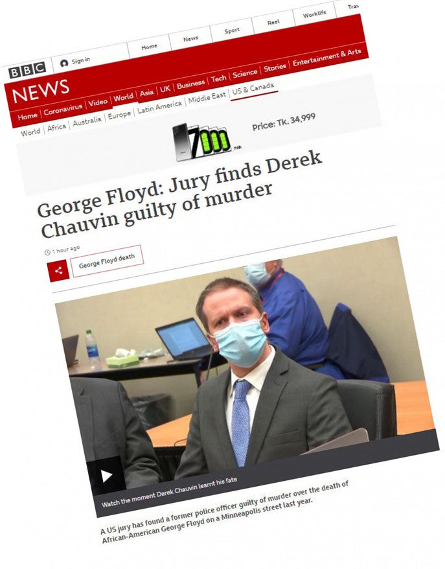Open the Latin America region link

[x=159, y=107]
